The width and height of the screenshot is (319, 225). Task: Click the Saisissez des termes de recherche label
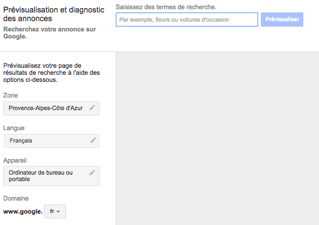166,7
